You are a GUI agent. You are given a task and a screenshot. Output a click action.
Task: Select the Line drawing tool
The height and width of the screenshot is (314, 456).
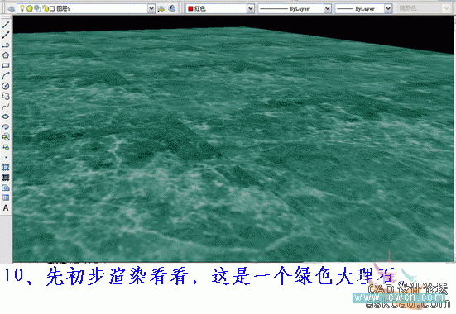pyautogui.click(x=6, y=25)
